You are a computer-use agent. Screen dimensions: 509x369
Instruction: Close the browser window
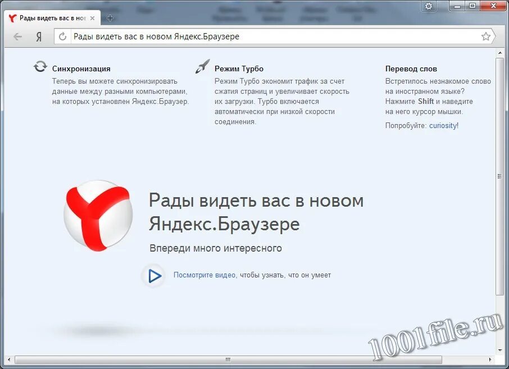pos(493,6)
